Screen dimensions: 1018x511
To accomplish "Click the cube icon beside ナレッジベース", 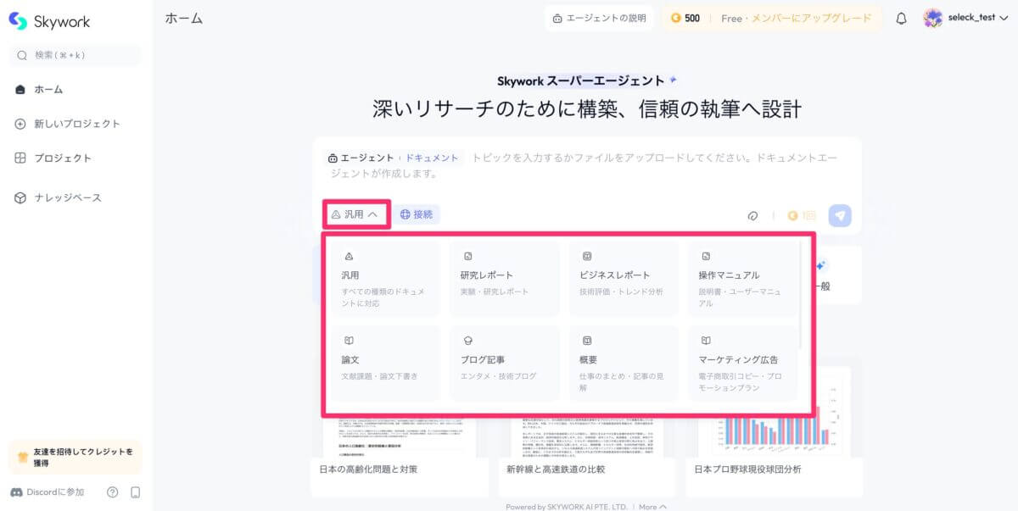I will 20,197.
